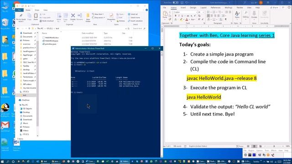The image size is (292, 164).
Task: Toggle AutoSave switch in Word
Action: click(175, 3)
